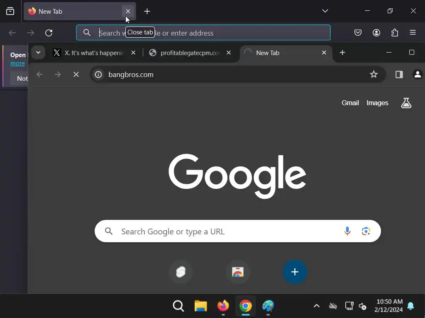
Task: Open the first shortcut tile with the S logo
Action: 181,272
